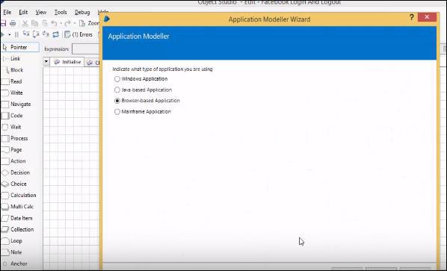Click the Copy toolbar icon
Image resolution: width=447 pixels, height=271 pixels.
(x=35, y=23)
